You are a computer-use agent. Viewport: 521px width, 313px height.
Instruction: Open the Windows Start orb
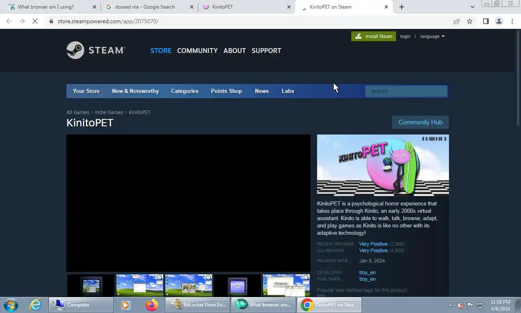tap(11, 305)
